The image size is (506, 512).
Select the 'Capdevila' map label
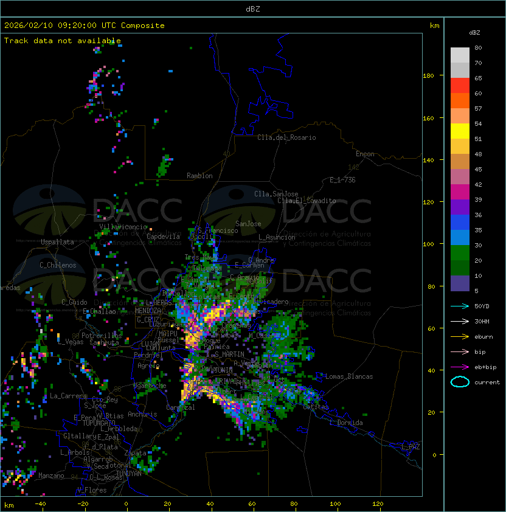(164, 237)
